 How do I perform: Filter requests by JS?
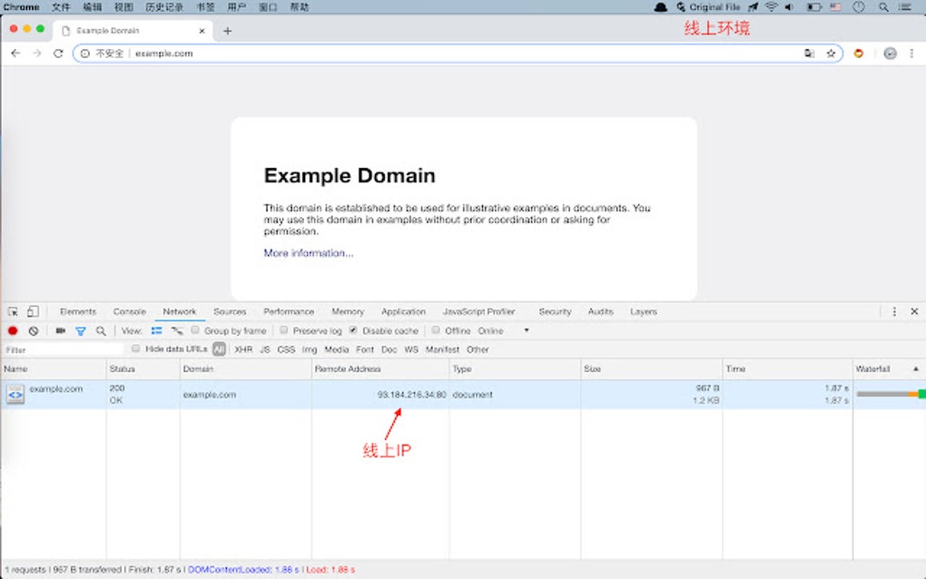tap(265, 349)
